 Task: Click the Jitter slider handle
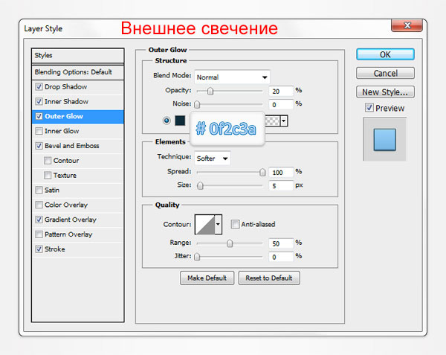point(197,257)
